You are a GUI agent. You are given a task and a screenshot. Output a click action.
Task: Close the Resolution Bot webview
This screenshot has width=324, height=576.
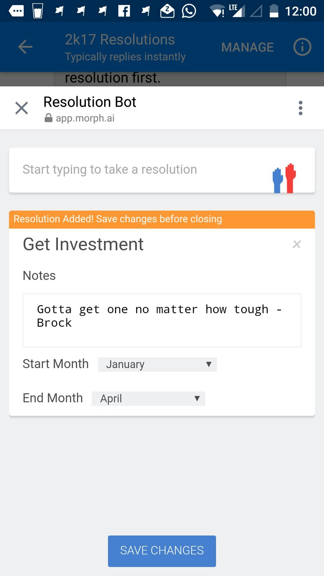pyautogui.click(x=22, y=108)
